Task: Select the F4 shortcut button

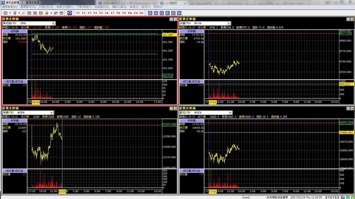Action: pyautogui.click(x=95, y=13)
